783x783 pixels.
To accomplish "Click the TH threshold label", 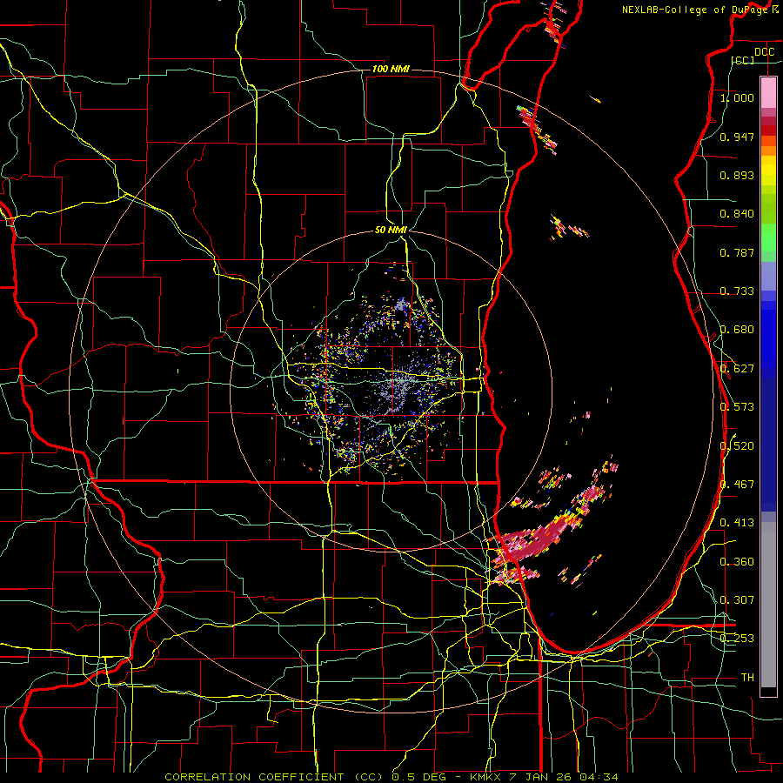I will click(x=747, y=678).
